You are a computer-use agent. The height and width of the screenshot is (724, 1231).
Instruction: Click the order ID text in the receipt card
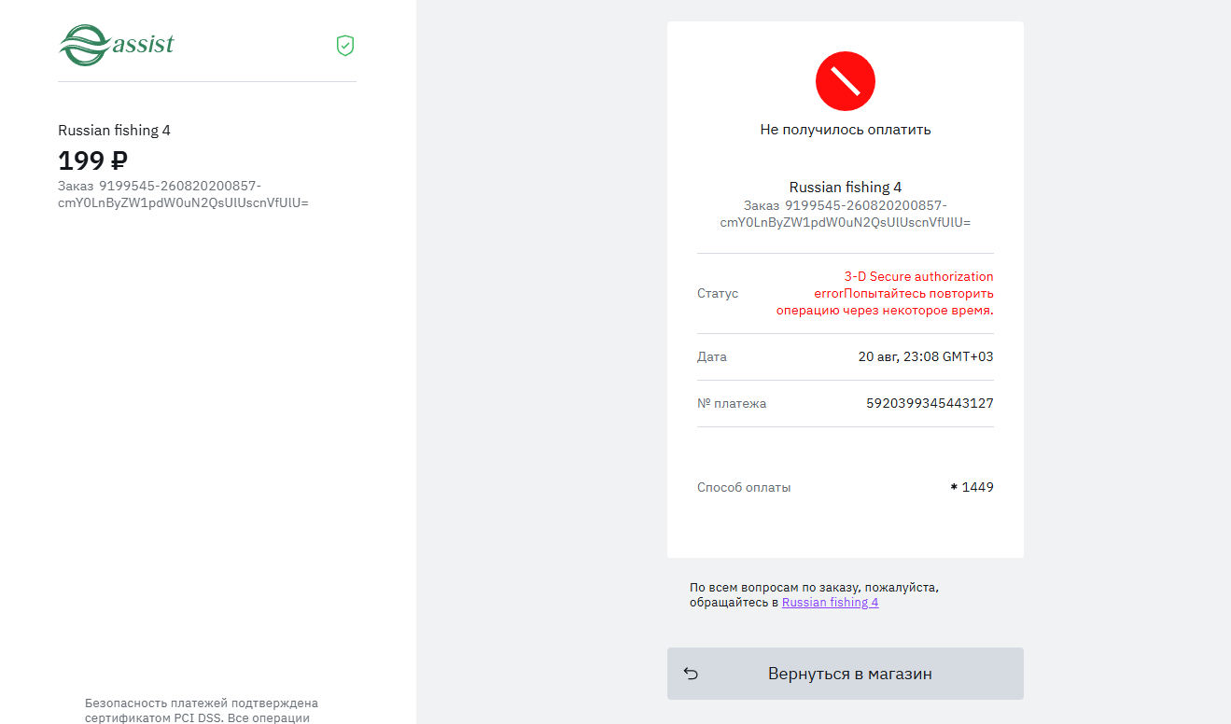click(x=846, y=214)
